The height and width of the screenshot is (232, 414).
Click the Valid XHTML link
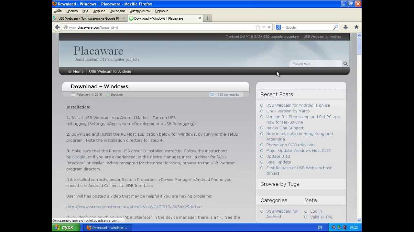[x=321, y=217]
